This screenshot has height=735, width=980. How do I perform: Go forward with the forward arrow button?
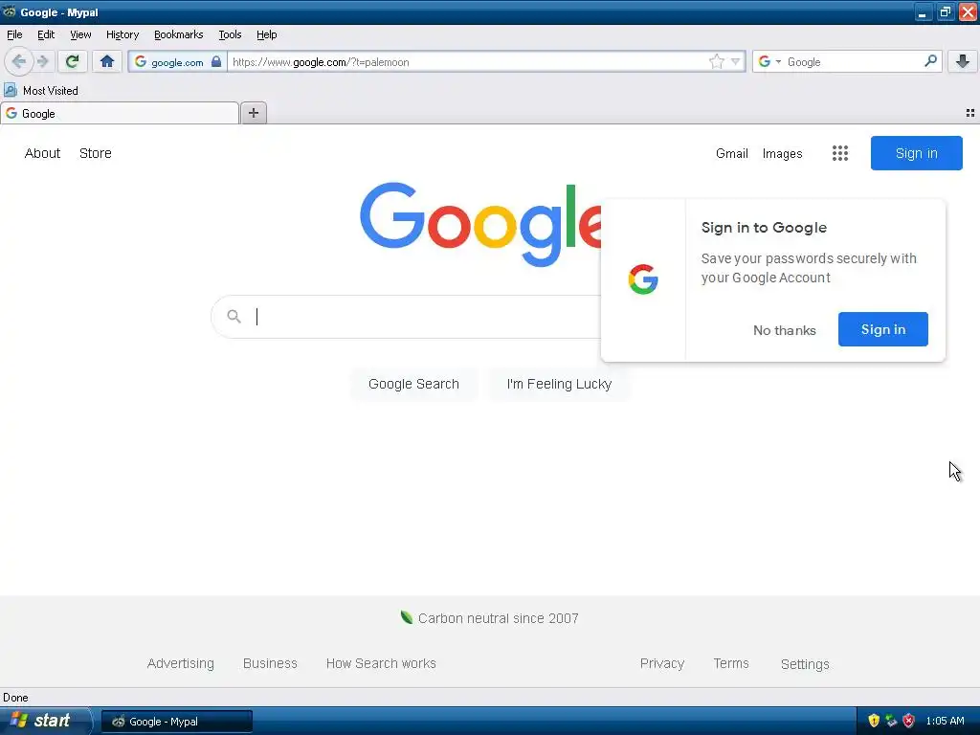[42, 61]
